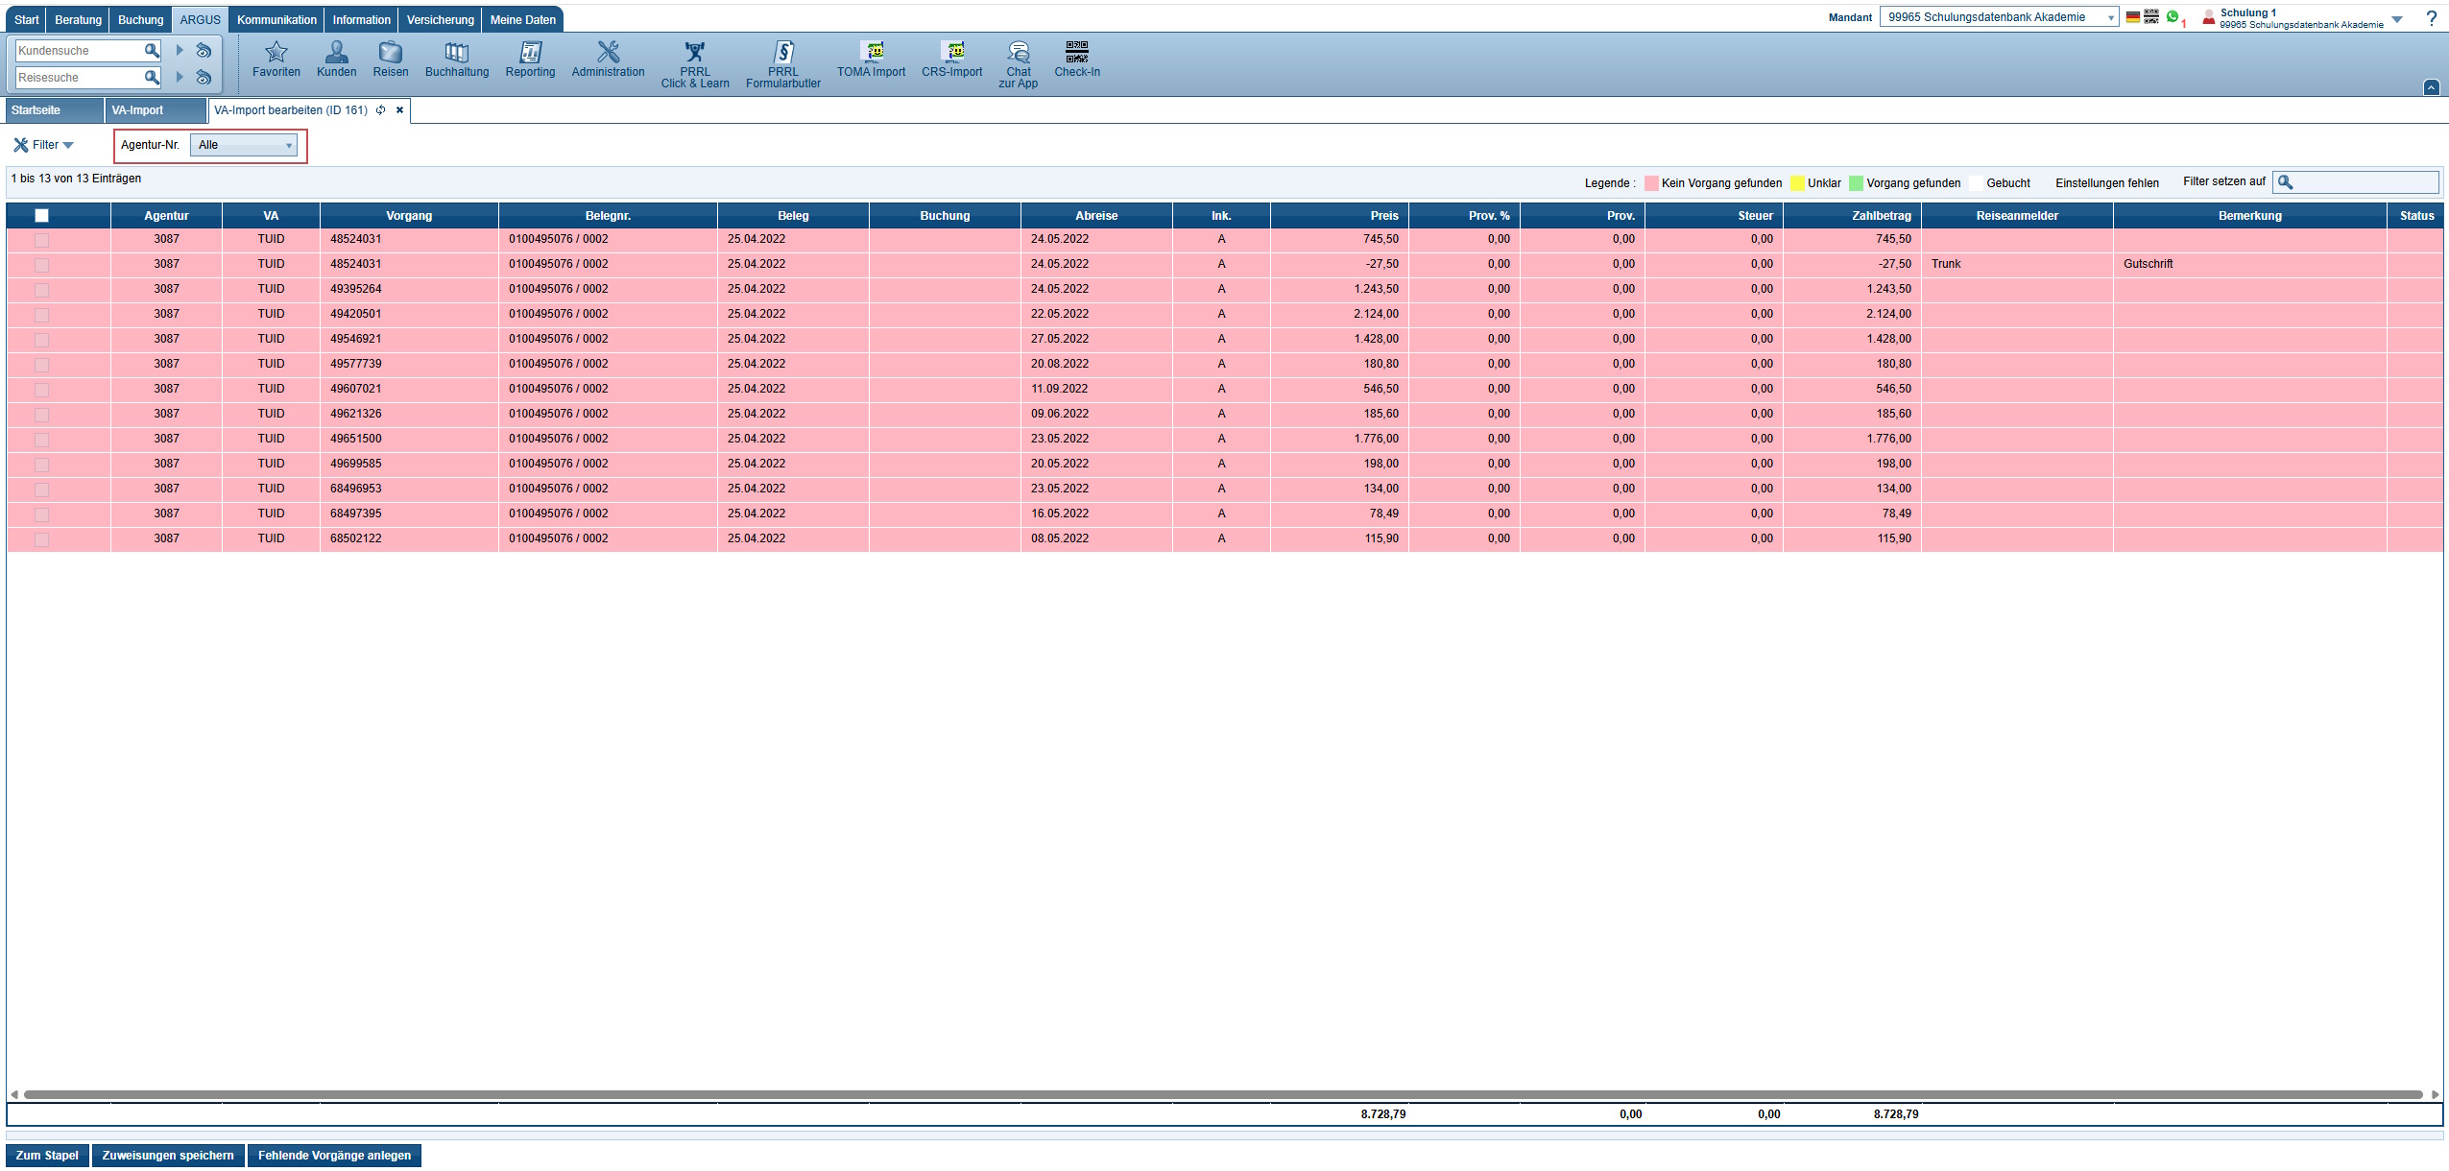
Task: Start the TOMA Import tool
Action: point(871,59)
